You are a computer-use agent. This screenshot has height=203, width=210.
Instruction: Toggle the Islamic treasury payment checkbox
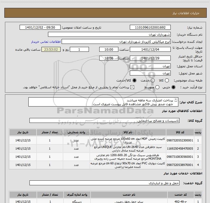(132, 87)
